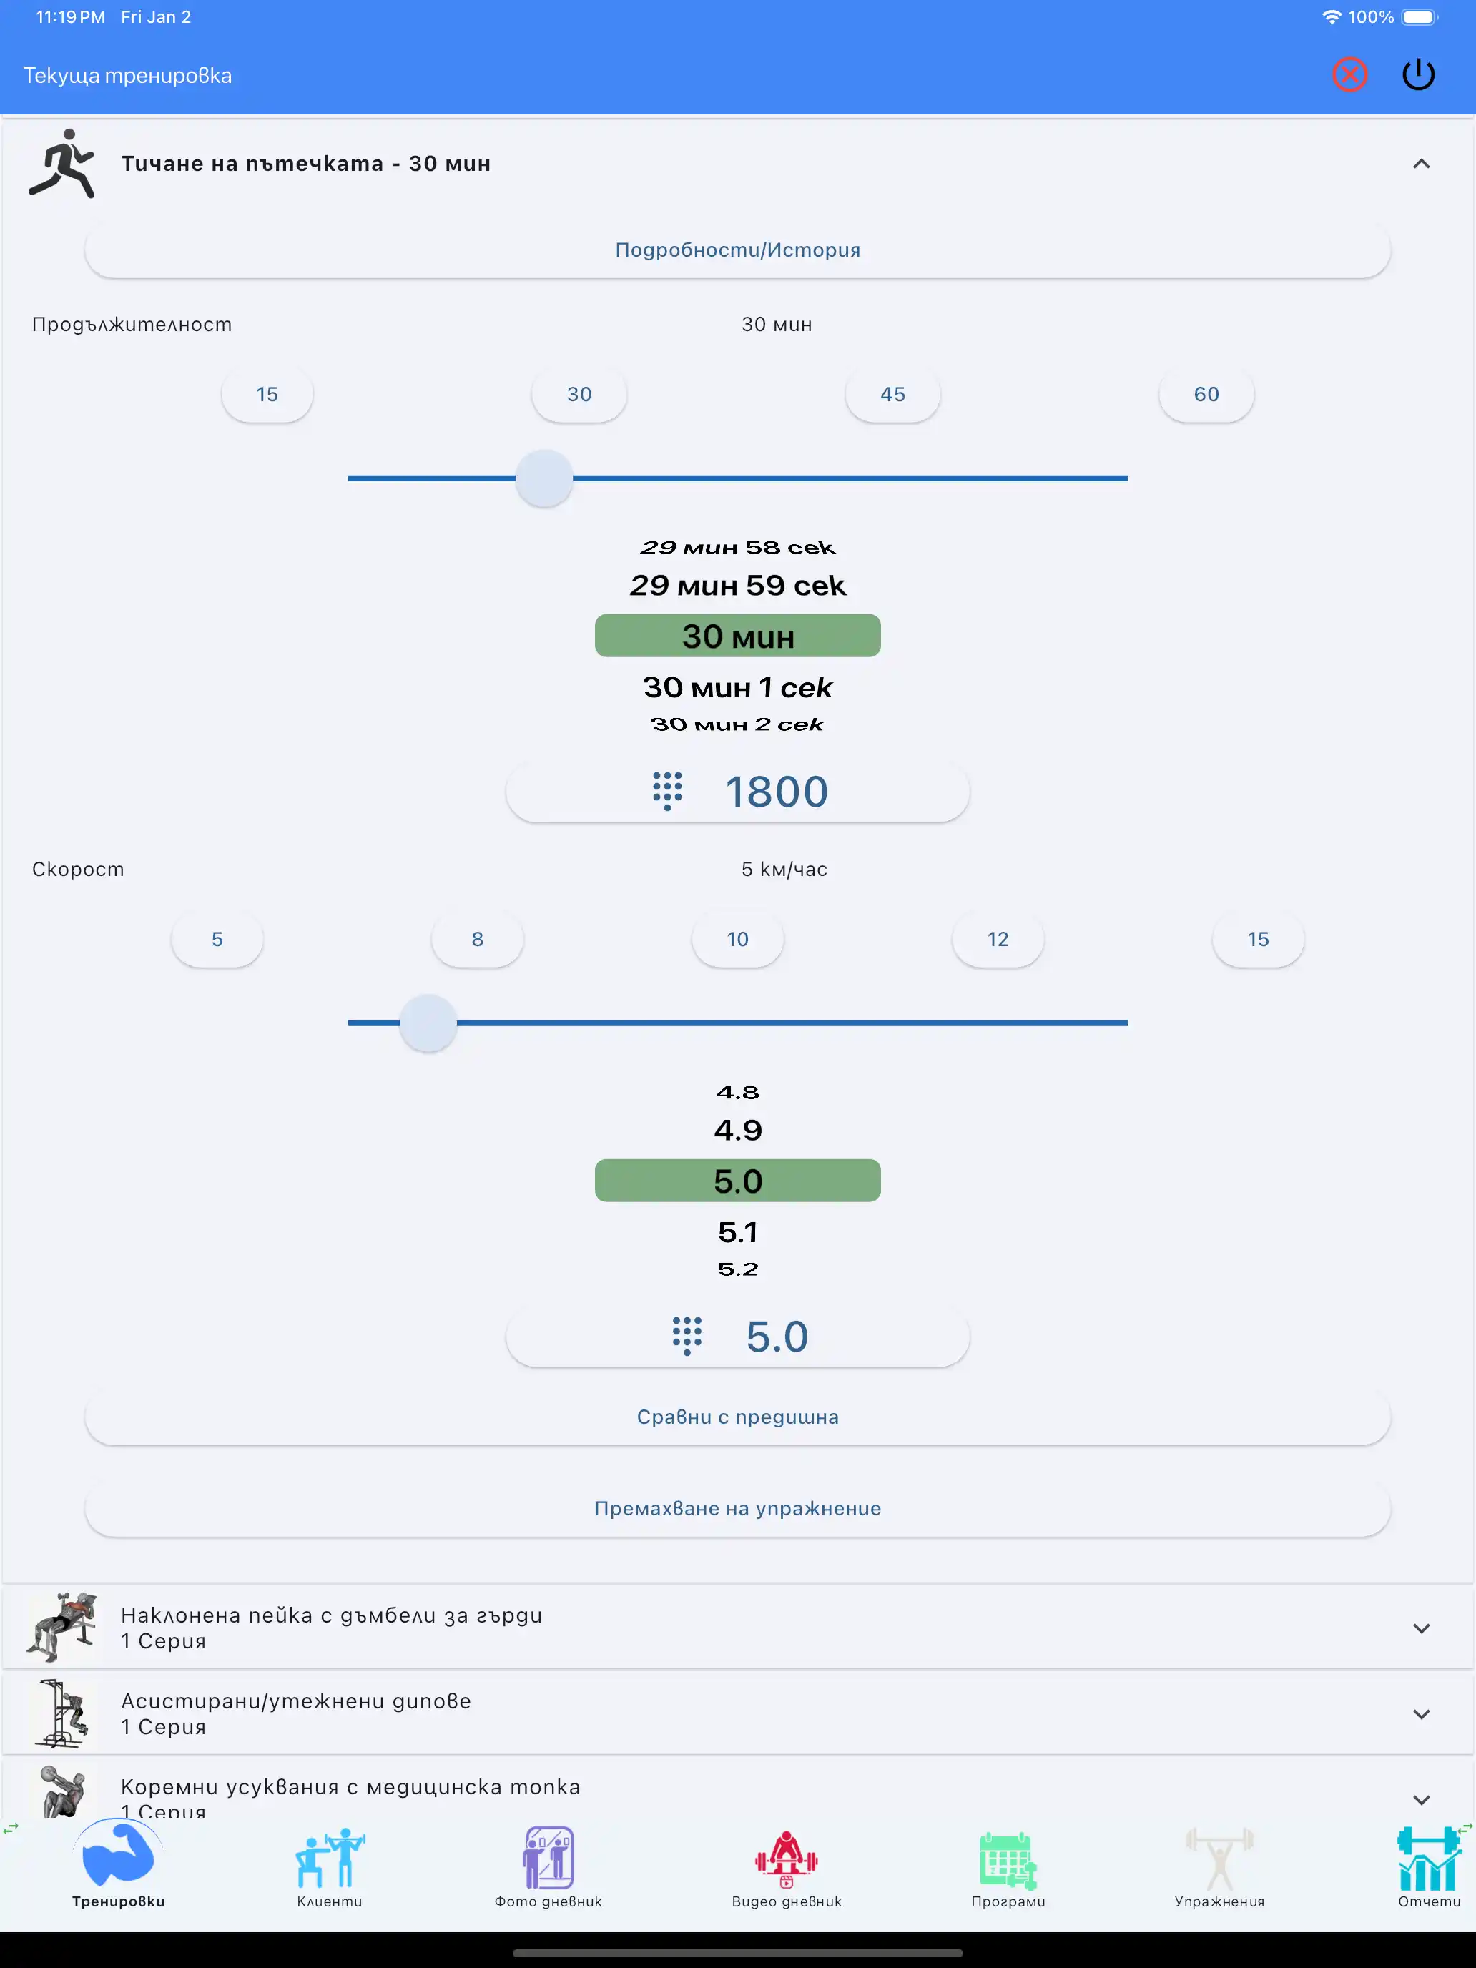The height and width of the screenshot is (1968, 1476).
Task: Pick 5.1 in the speed picker wheel
Action: click(x=737, y=1232)
